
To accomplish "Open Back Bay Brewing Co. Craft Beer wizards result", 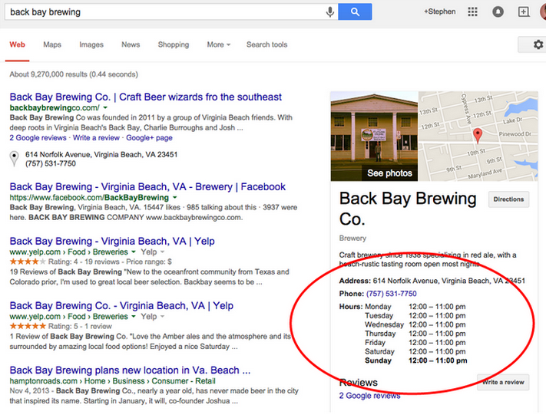I will click(x=146, y=97).
